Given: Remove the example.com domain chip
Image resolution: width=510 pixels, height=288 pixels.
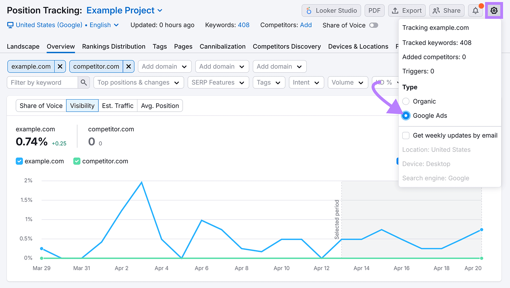Looking at the screenshot, I should coord(60,67).
